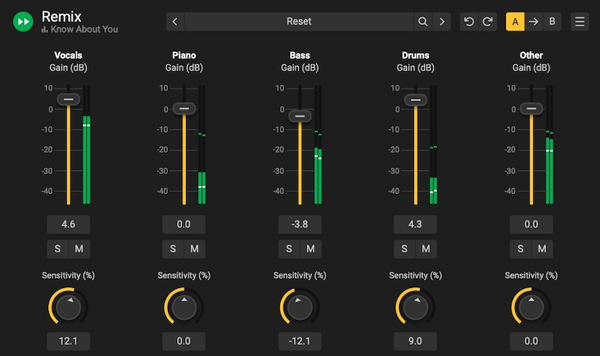Copy A to B with arrow button
Screen dimensions: 600x356
[x=533, y=22]
